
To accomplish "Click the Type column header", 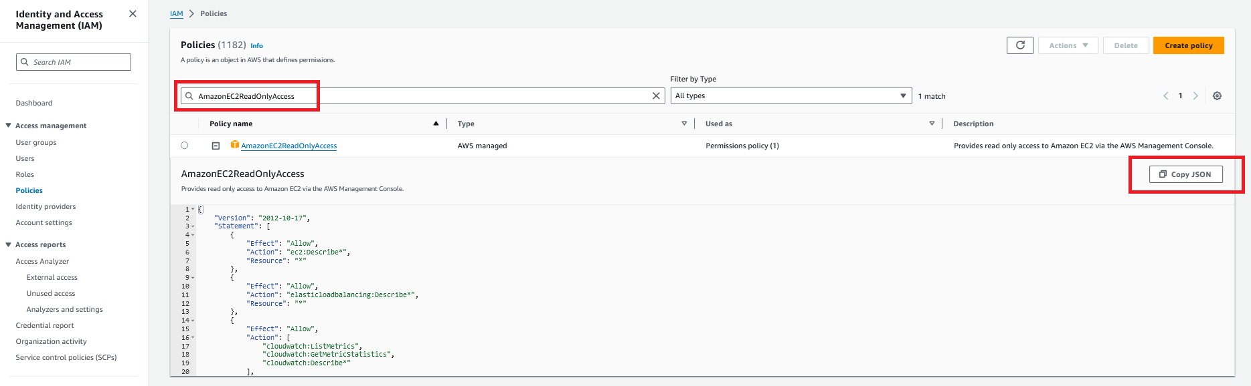I will pos(466,124).
